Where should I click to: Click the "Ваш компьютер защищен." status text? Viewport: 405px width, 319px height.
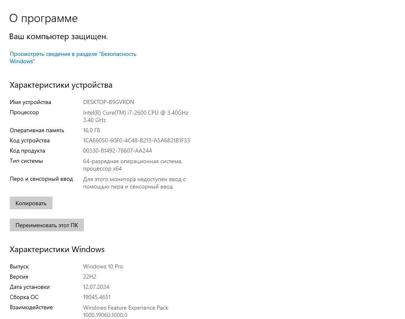pyautogui.click(x=58, y=36)
